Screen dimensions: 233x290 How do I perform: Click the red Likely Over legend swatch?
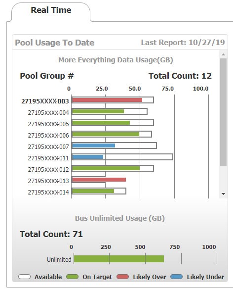[123, 277]
